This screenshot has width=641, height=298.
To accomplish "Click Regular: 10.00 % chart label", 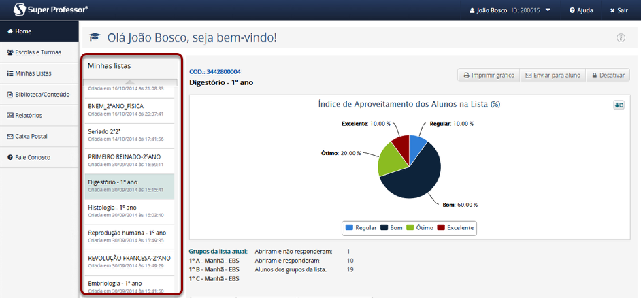I will click(452, 123).
